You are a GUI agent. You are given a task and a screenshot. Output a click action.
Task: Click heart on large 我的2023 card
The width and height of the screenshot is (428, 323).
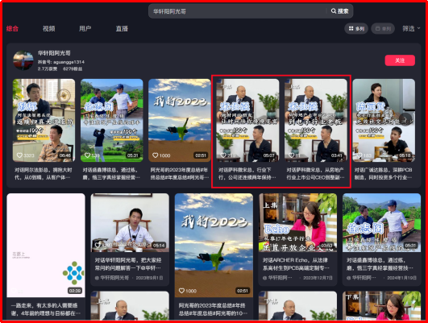click(x=181, y=291)
